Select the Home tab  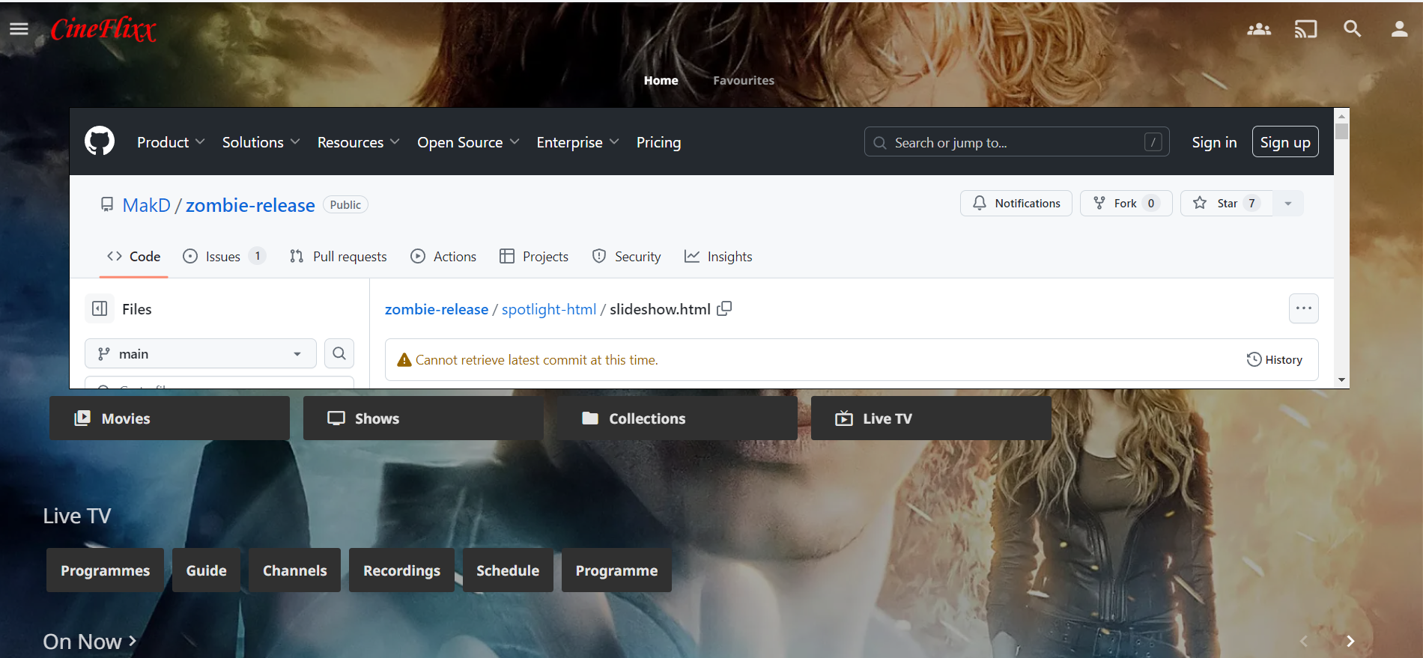(x=661, y=80)
